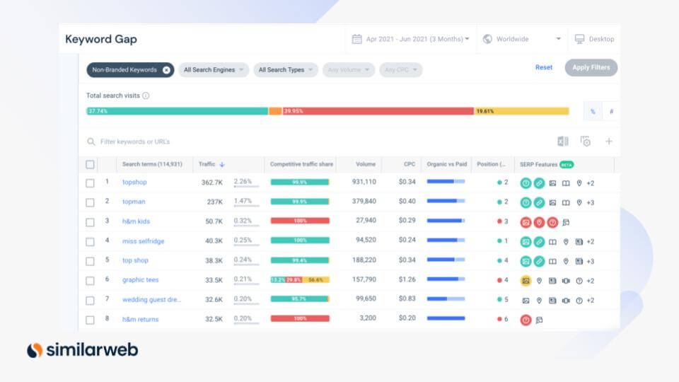Click the first red SERP icon in h&m kids row
This screenshot has width=679, height=382.
pyautogui.click(x=526, y=223)
